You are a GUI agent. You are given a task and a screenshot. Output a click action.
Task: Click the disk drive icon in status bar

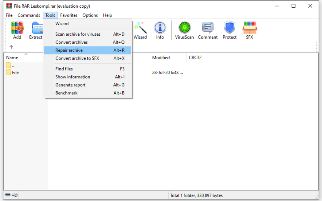8,195
